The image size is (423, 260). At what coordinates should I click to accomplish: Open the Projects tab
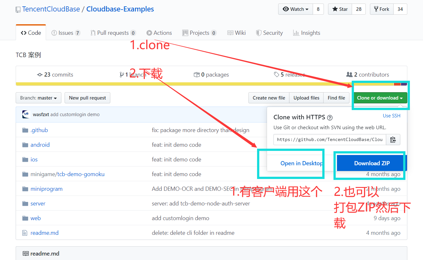coord(199,33)
